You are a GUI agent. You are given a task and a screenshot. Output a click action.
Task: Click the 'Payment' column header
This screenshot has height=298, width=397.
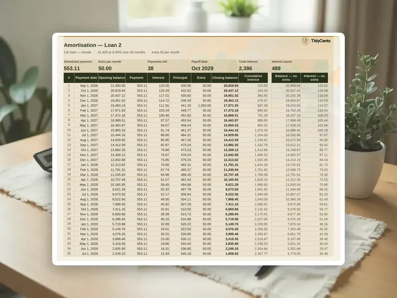[137, 78]
